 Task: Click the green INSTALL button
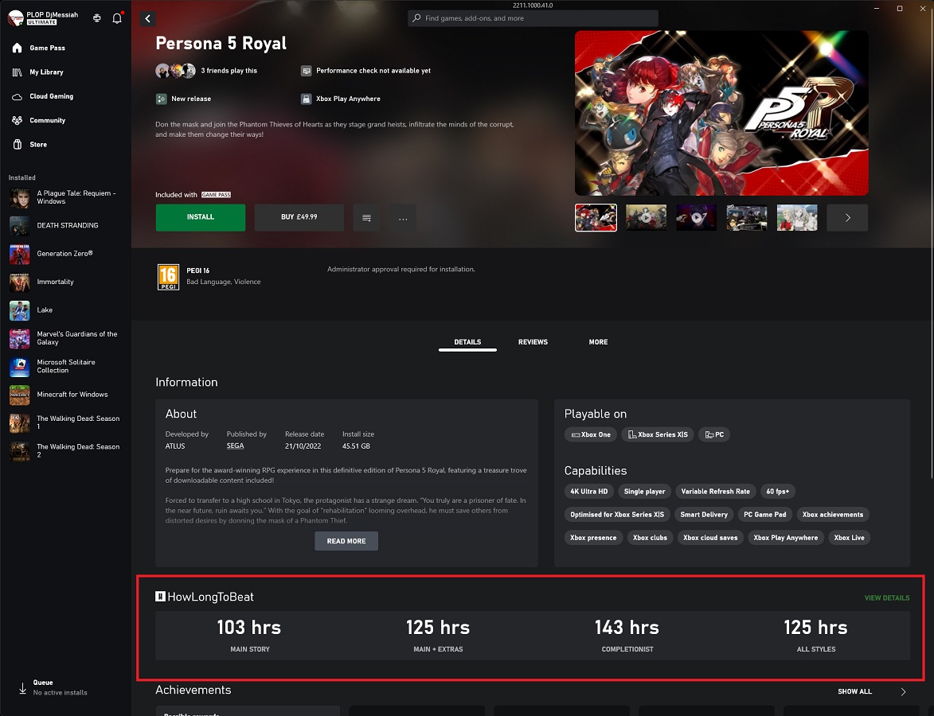(x=200, y=216)
